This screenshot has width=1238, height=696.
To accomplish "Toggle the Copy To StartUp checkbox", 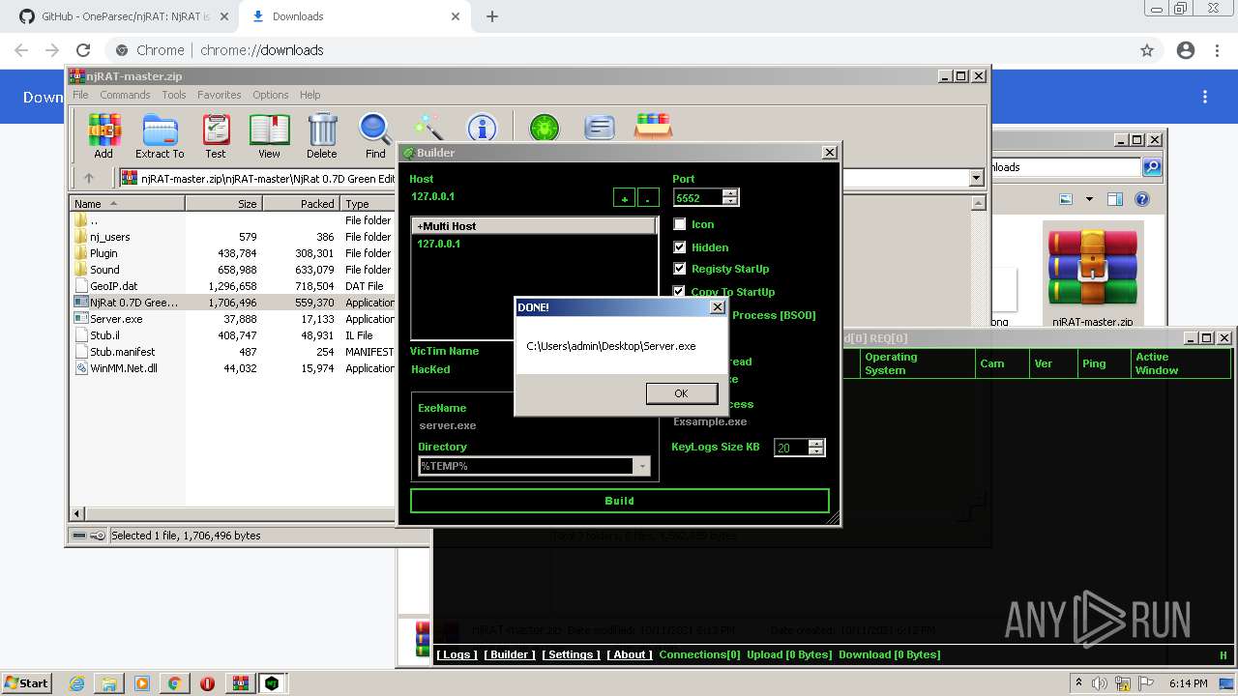I will (x=680, y=290).
